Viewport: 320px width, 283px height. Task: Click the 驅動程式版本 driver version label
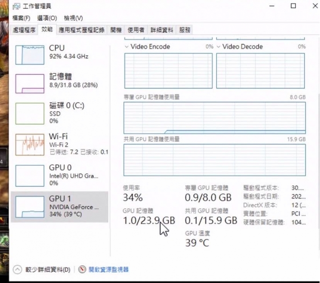[261, 188]
